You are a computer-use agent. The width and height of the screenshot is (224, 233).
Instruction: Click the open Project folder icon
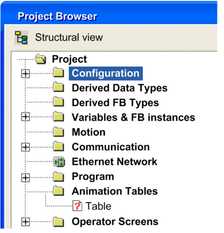click(x=41, y=59)
